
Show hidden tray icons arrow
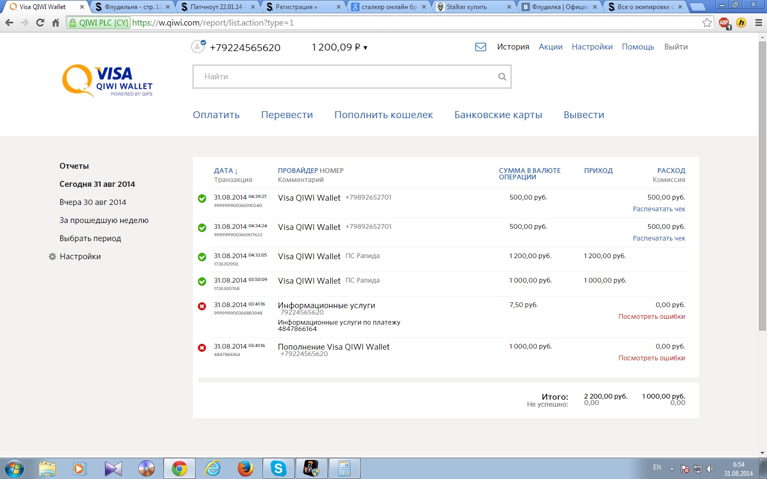pyautogui.click(x=672, y=469)
